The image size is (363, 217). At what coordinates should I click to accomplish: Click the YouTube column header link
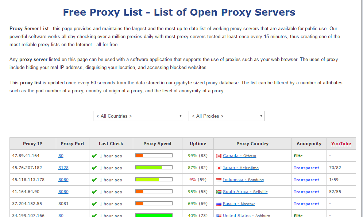pyautogui.click(x=341, y=144)
